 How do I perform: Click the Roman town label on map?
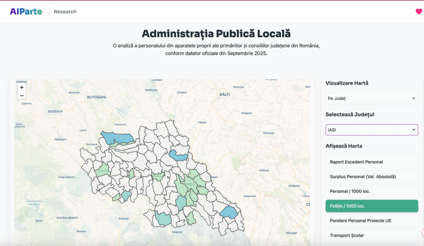pos(123,218)
